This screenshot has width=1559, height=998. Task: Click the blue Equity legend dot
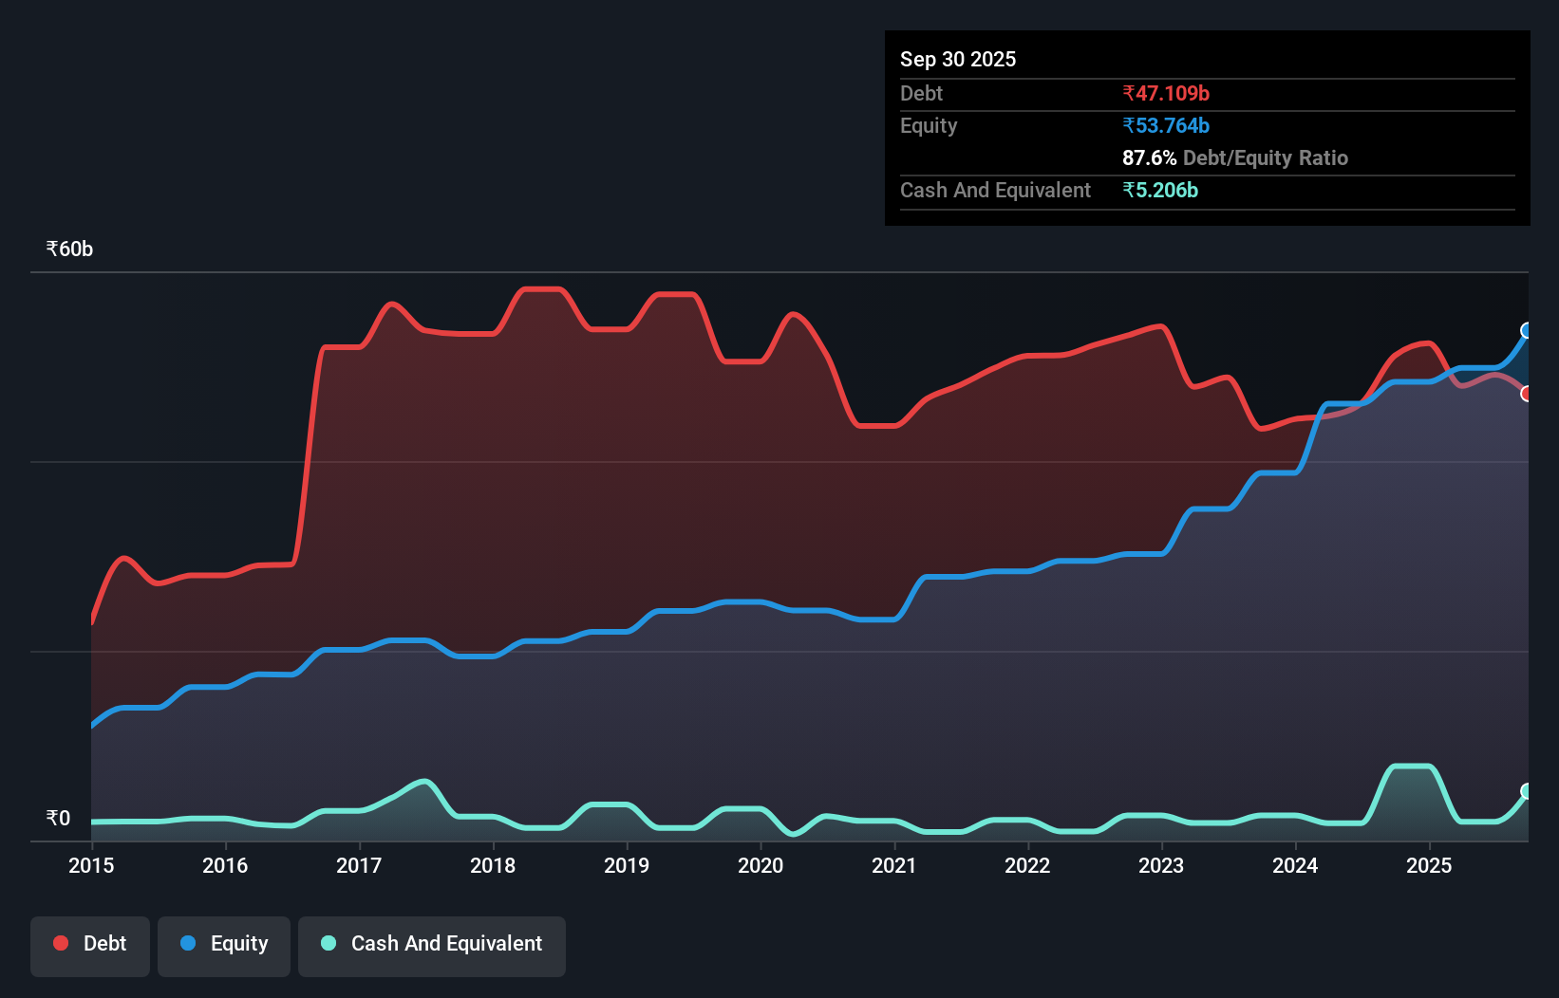pos(188,943)
